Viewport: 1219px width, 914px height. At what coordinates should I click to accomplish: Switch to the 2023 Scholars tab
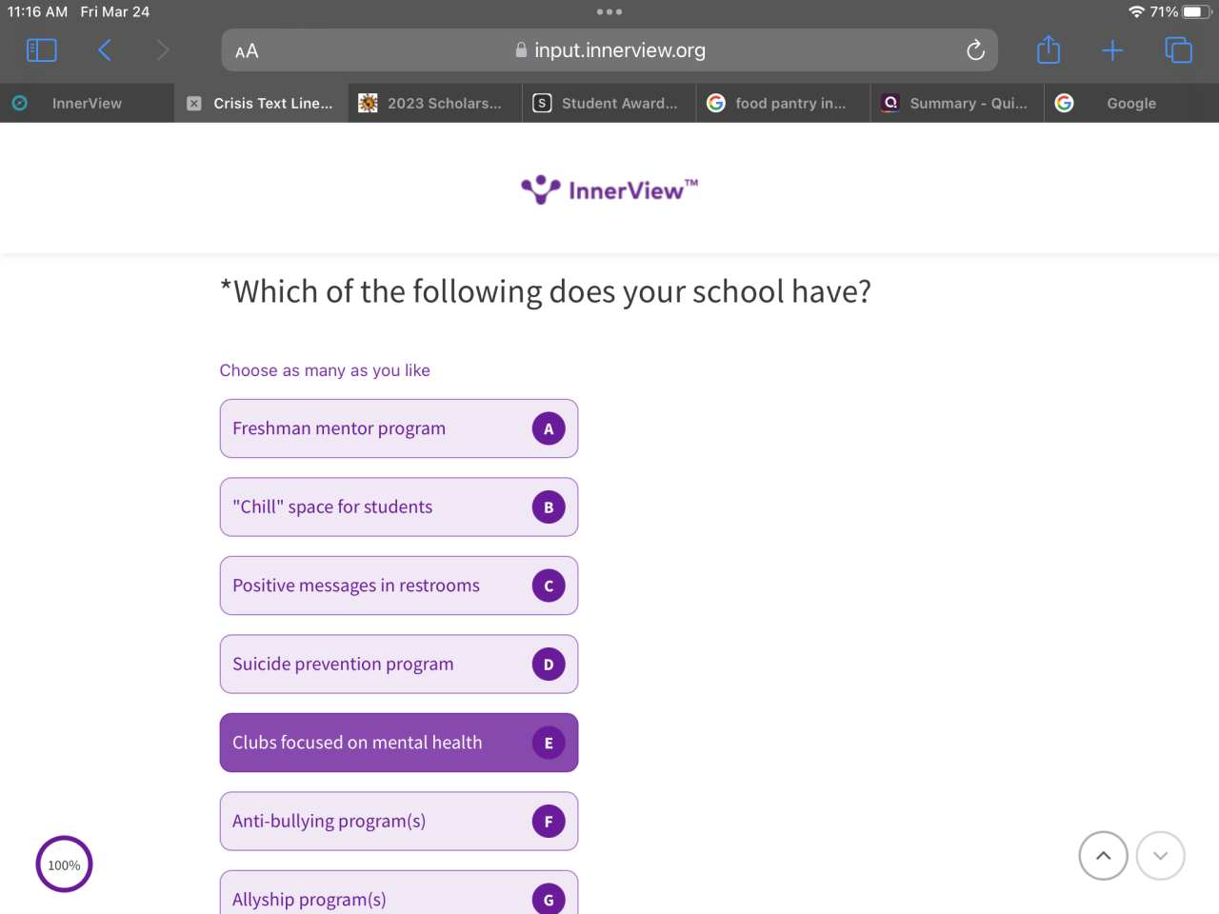(x=435, y=103)
